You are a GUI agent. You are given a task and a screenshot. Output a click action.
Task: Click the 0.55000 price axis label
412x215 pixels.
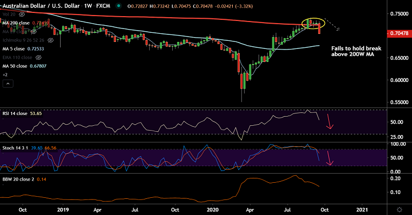point(399,102)
